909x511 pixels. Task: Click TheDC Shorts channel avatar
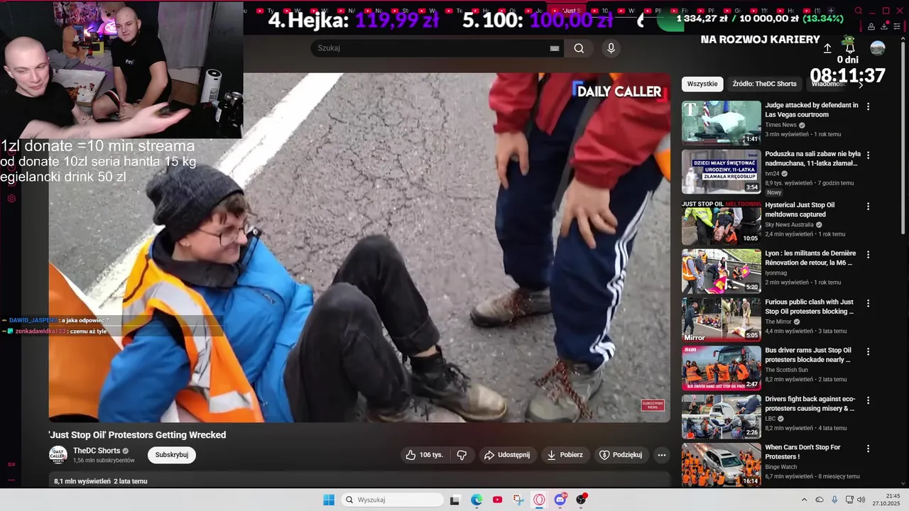58,455
